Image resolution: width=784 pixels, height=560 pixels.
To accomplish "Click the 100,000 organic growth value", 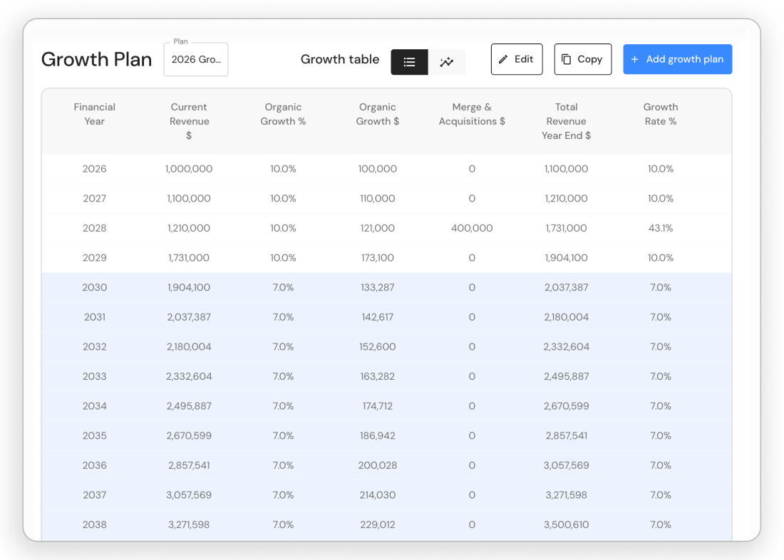I will pyautogui.click(x=378, y=169).
